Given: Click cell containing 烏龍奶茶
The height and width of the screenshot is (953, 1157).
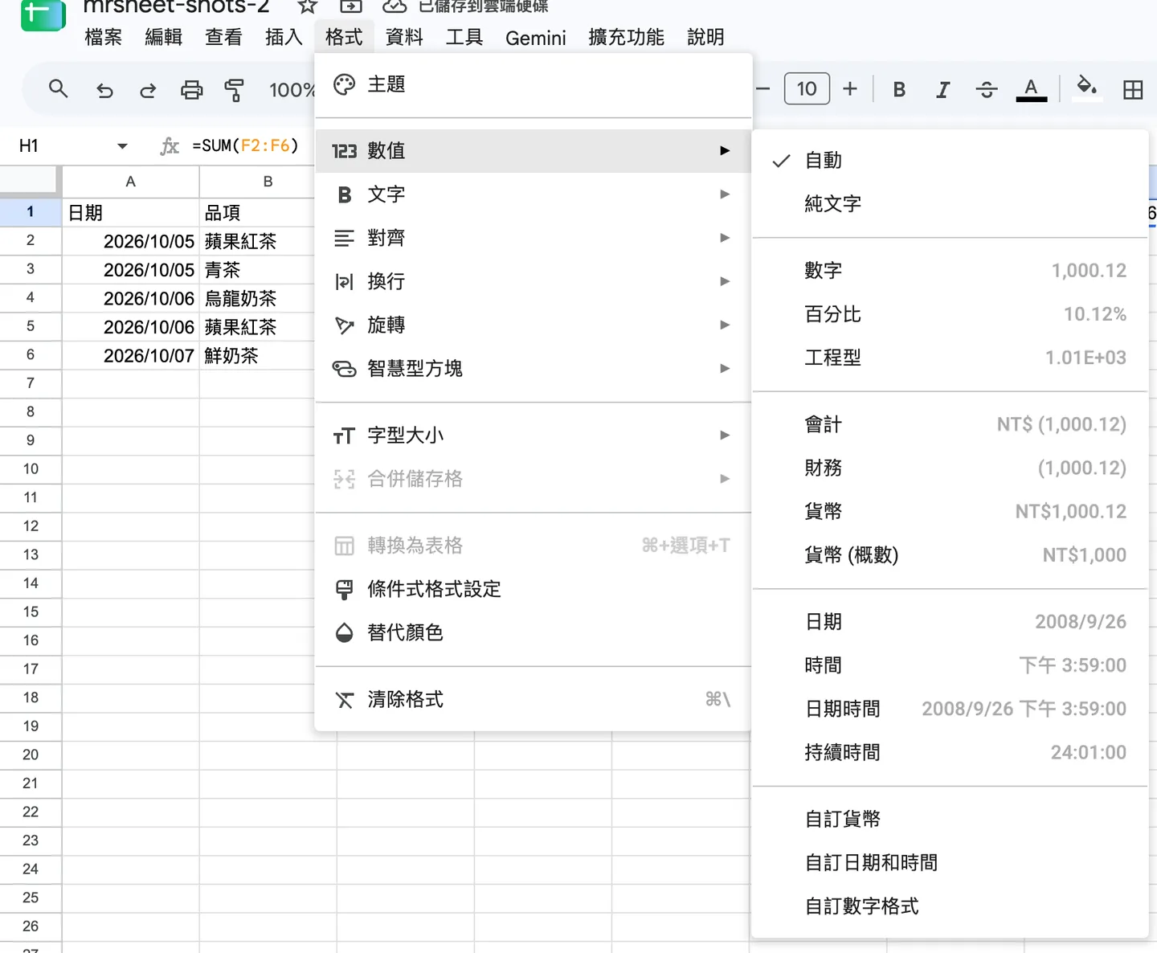Looking at the screenshot, I should (x=257, y=298).
